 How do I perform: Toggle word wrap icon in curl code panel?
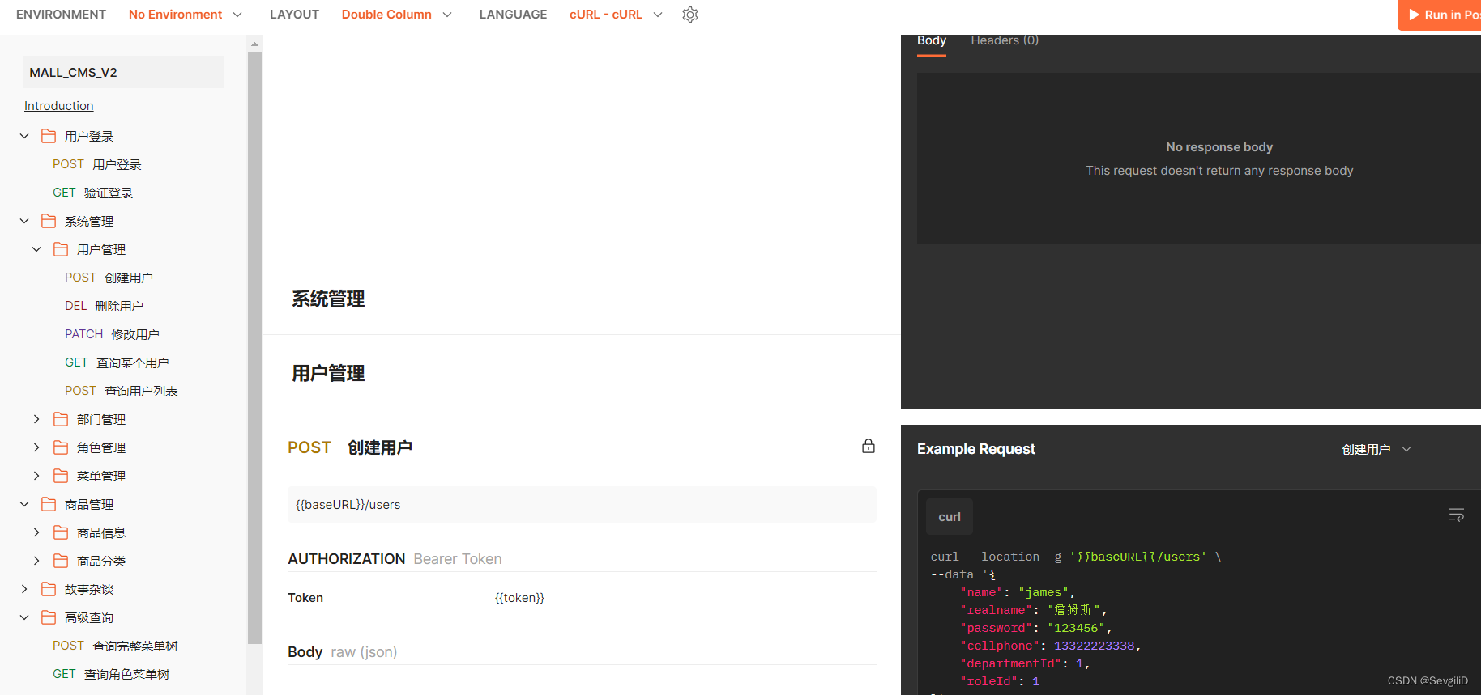coord(1456,515)
